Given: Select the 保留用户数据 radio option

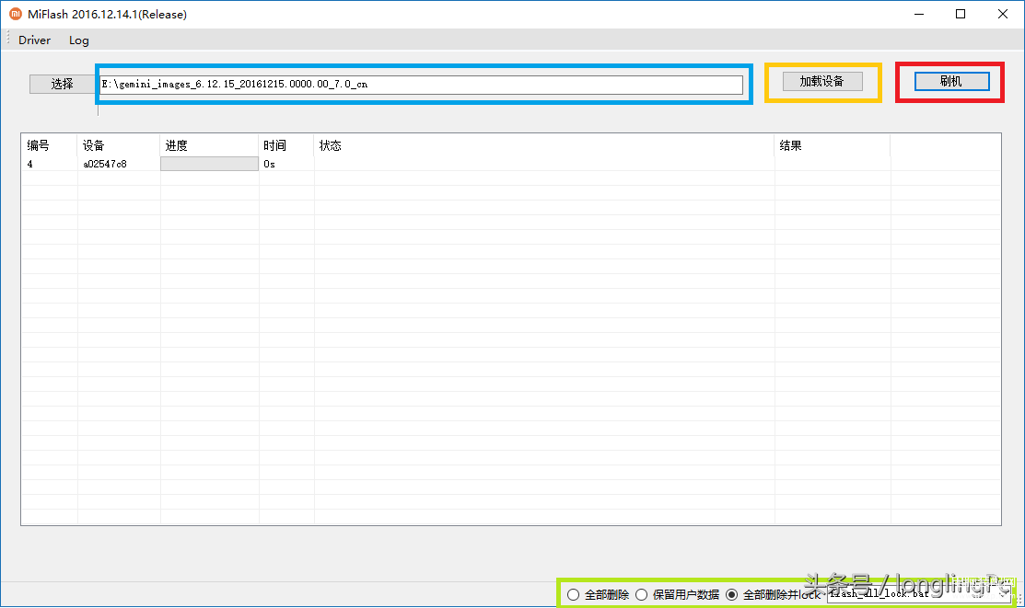Looking at the screenshot, I should click(x=678, y=594).
